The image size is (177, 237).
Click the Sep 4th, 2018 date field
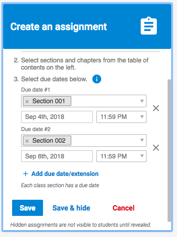[x=57, y=117]
